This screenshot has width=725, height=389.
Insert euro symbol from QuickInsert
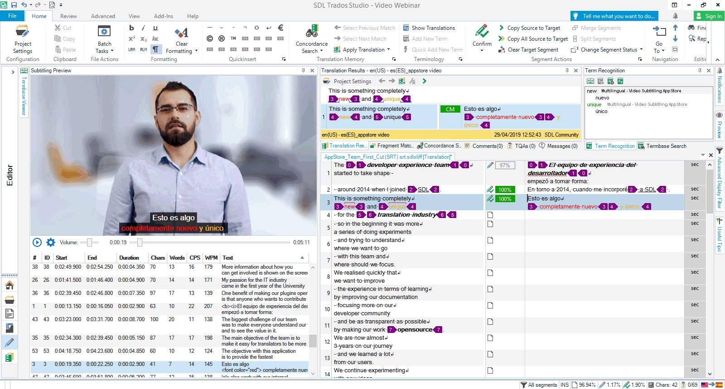coord(280,27)
